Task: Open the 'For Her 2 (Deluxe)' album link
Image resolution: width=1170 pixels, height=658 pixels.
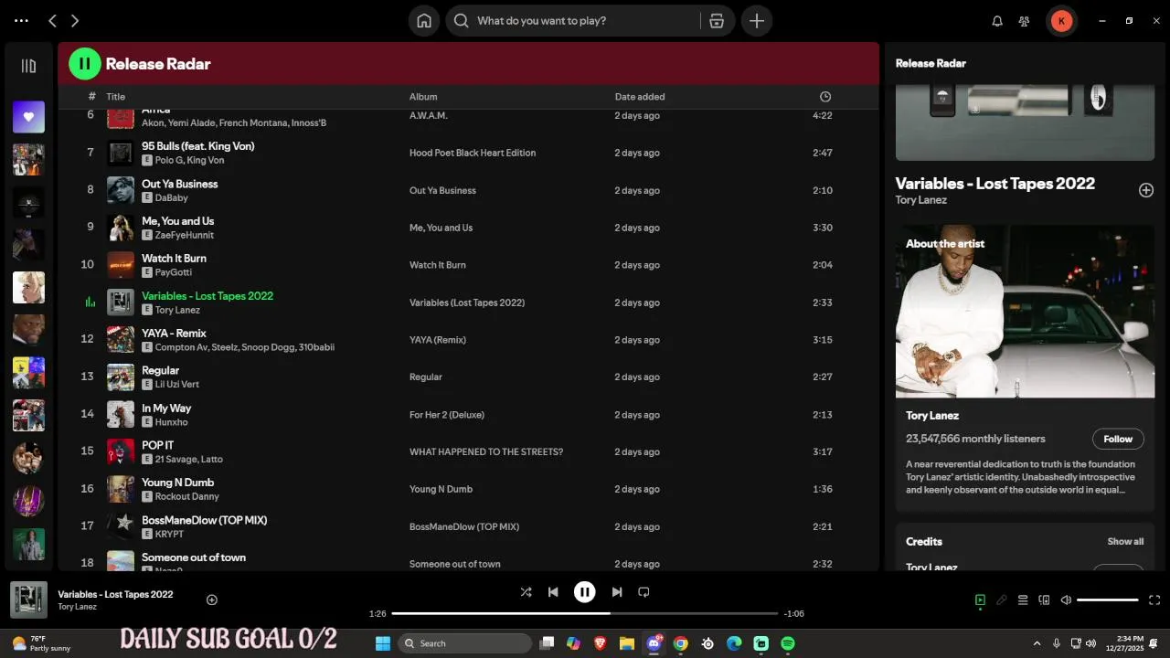Action: (x=447, y=415)
